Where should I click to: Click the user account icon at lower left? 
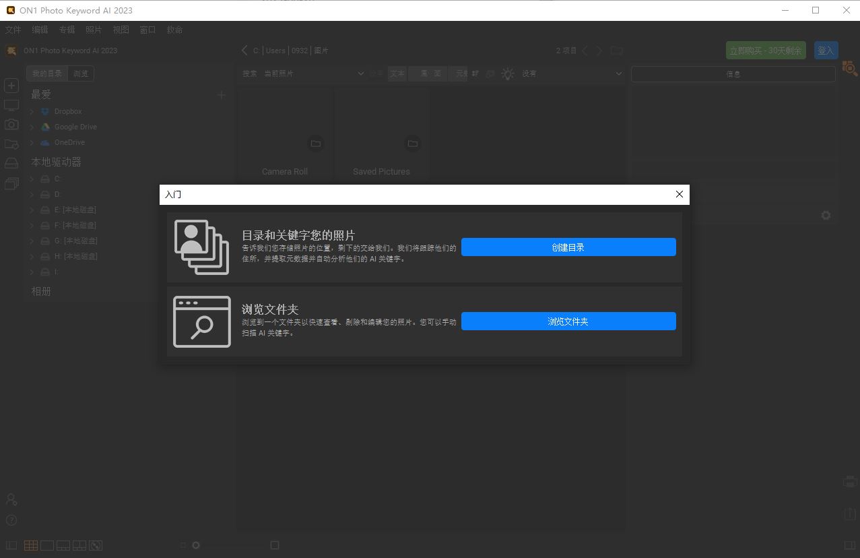11,499
